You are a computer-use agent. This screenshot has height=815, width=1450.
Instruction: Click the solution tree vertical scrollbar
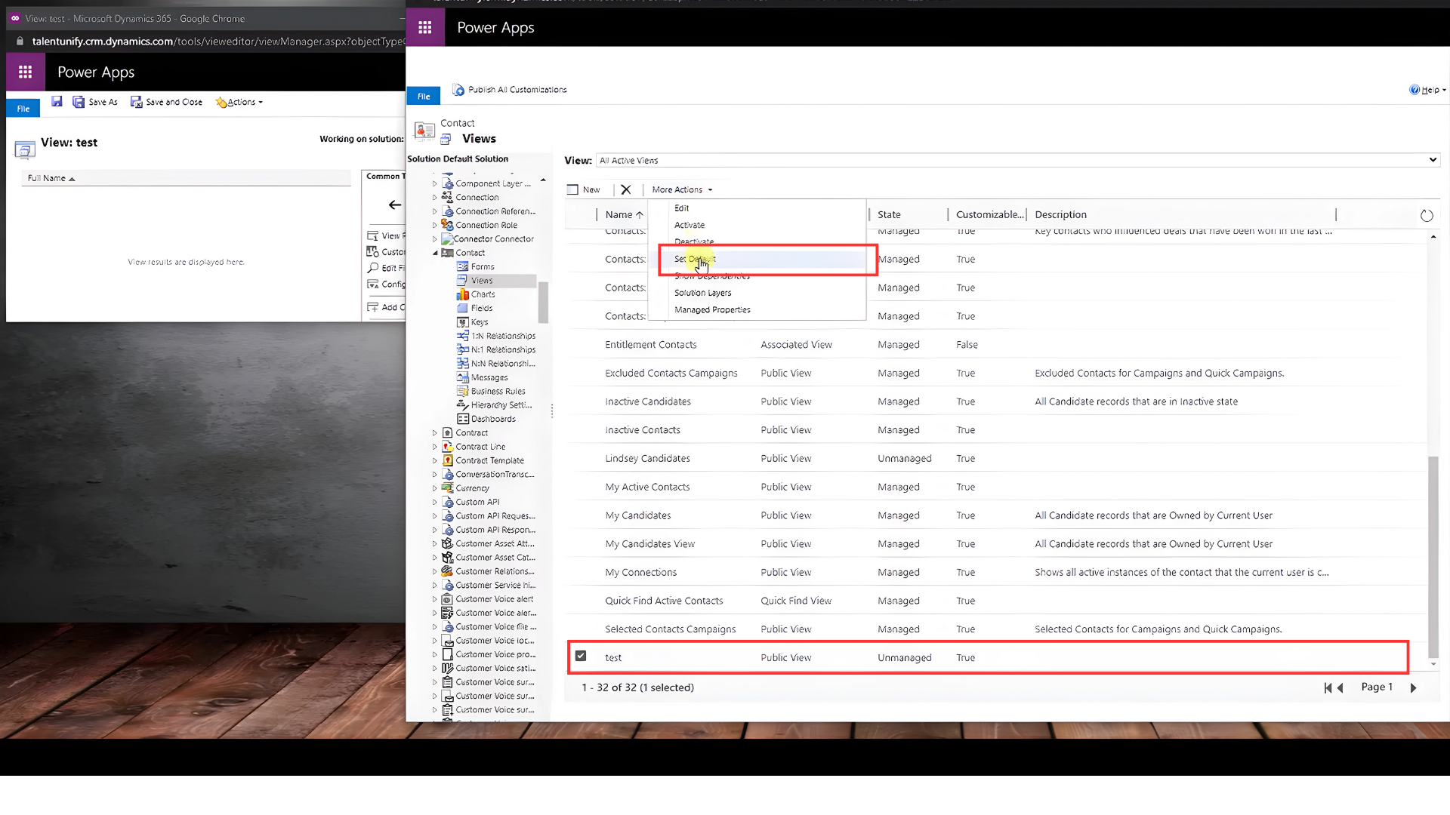(x=543, y=301)
